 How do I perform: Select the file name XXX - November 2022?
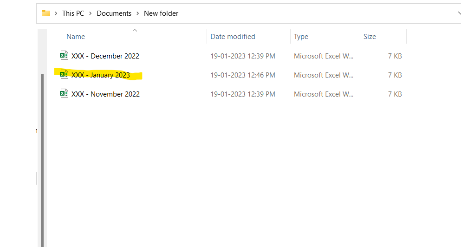pos(105,94)
